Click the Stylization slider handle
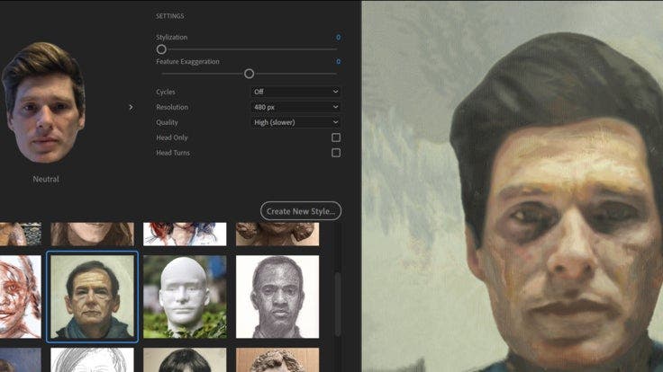663x372 pixels. pyautogui.click(x=161, y=49)
